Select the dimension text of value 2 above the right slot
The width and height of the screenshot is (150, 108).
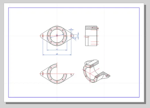coord(71,29)
